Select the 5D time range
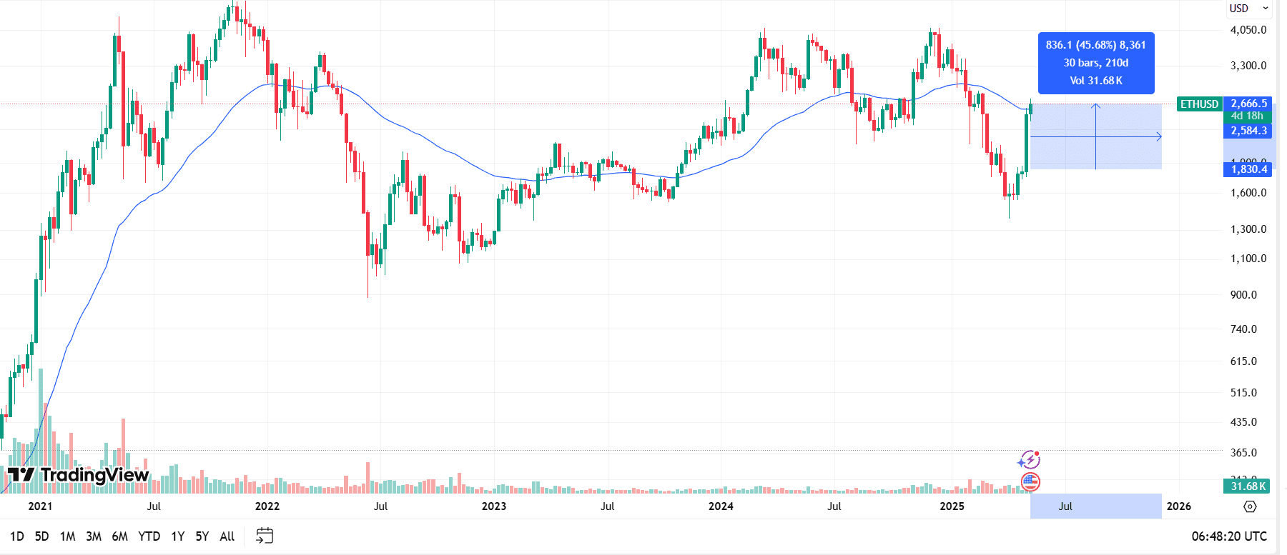This screenshot has height=555, width=1287. tap(42, 536)
